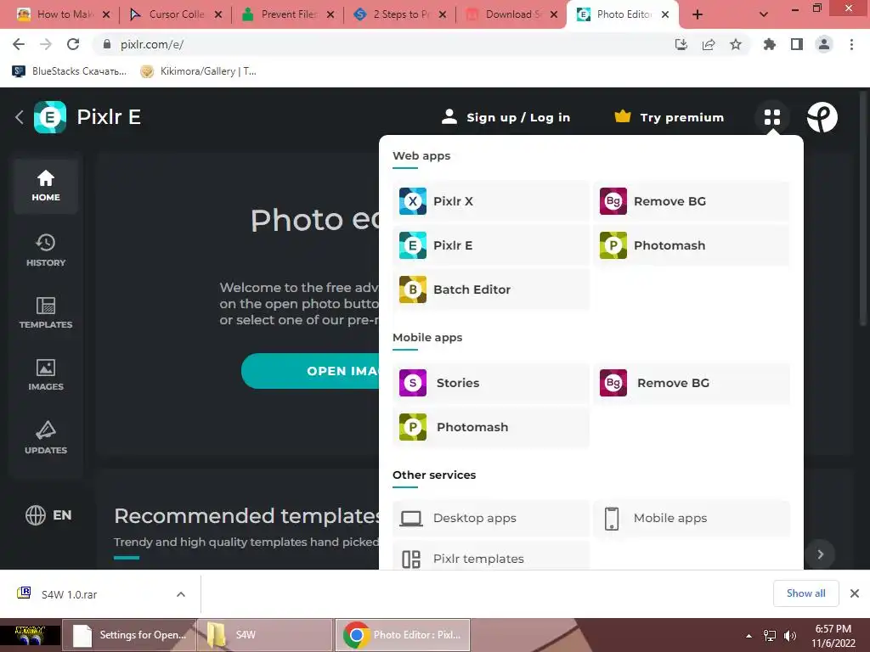Click the templates carousel next arrow
This screenshot has width=870, height=652.
click(820, 554)
